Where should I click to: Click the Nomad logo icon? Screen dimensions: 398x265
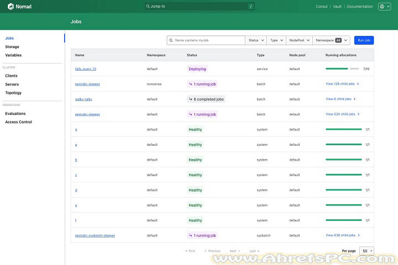(x=11, y=6)
